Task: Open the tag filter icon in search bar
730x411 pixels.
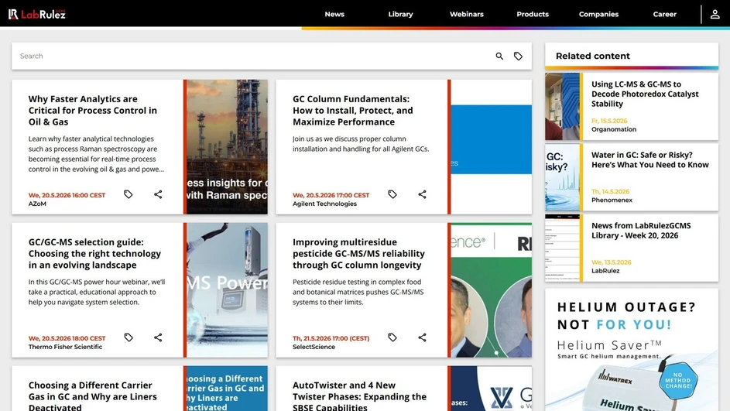Action: coord(518,57)
